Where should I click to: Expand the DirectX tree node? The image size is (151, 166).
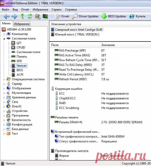pos(4,106)
